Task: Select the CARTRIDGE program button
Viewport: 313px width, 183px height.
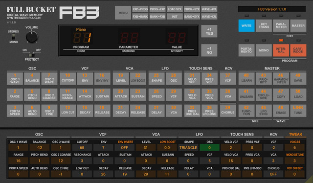Action: click(x=298, y=50)
